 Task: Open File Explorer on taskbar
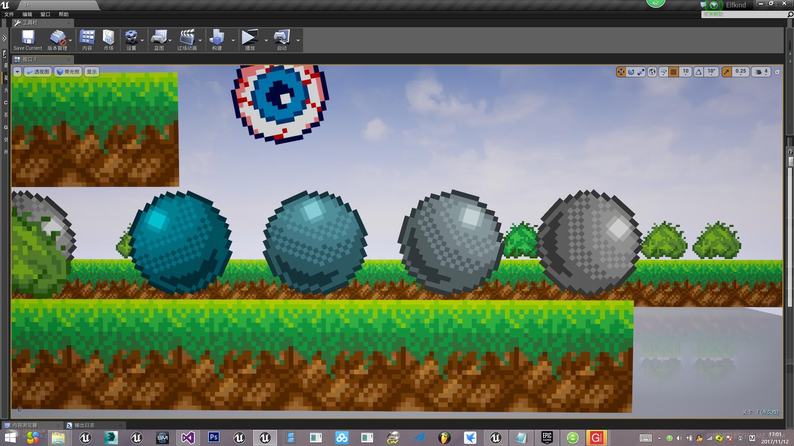click(x=58, y=438)
